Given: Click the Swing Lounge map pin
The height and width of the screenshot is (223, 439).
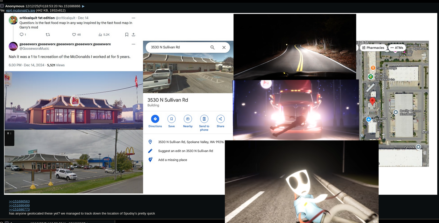Looking at the screenshot, I should 373,68.
